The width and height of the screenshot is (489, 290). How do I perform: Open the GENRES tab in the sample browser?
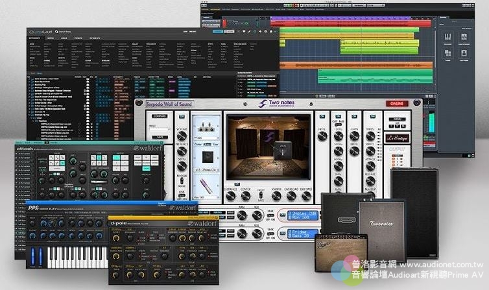51,38
